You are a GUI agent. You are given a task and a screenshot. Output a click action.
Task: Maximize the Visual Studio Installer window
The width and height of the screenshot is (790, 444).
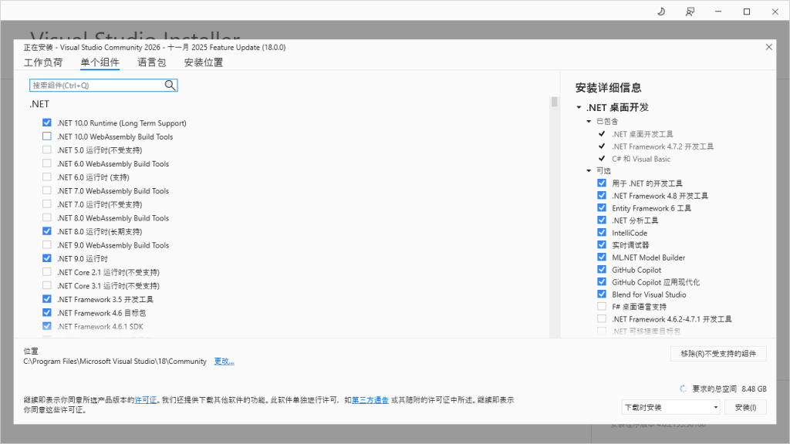pos(747,12)
